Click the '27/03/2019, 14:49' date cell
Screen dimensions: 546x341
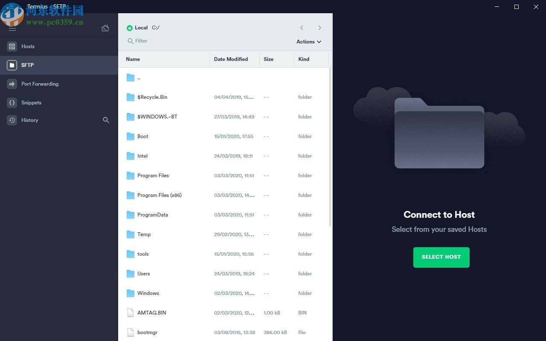pyautogui.click(x=234, y=117)
